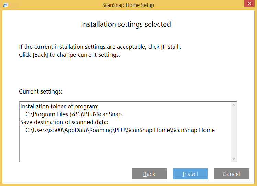Click the word [Install] in the instruction text
The height and width of the screenshot is (186, 257).
pos(170,47)
